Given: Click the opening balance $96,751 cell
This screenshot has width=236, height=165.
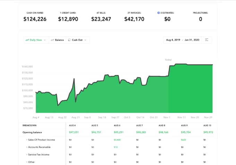Looking at the screenshot, I should point(96,132).
